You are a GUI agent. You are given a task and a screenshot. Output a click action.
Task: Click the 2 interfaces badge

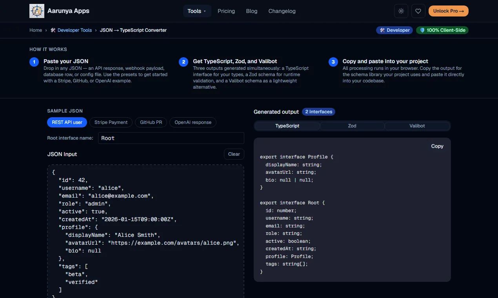point(318,112)
